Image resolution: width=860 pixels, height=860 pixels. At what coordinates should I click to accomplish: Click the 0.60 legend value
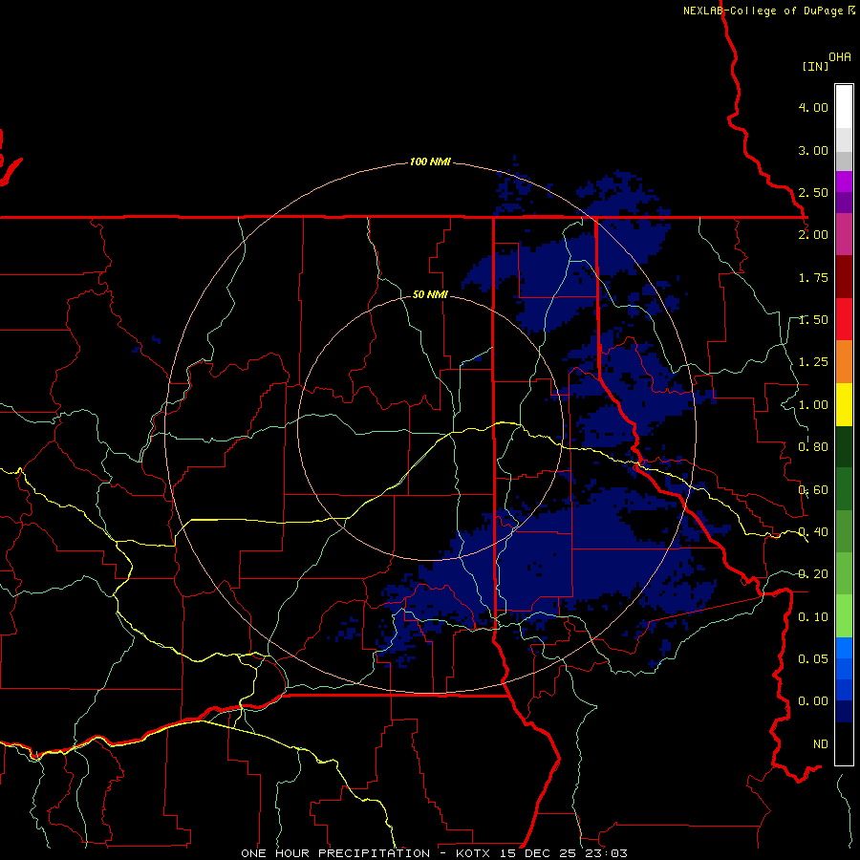point(813,490)
